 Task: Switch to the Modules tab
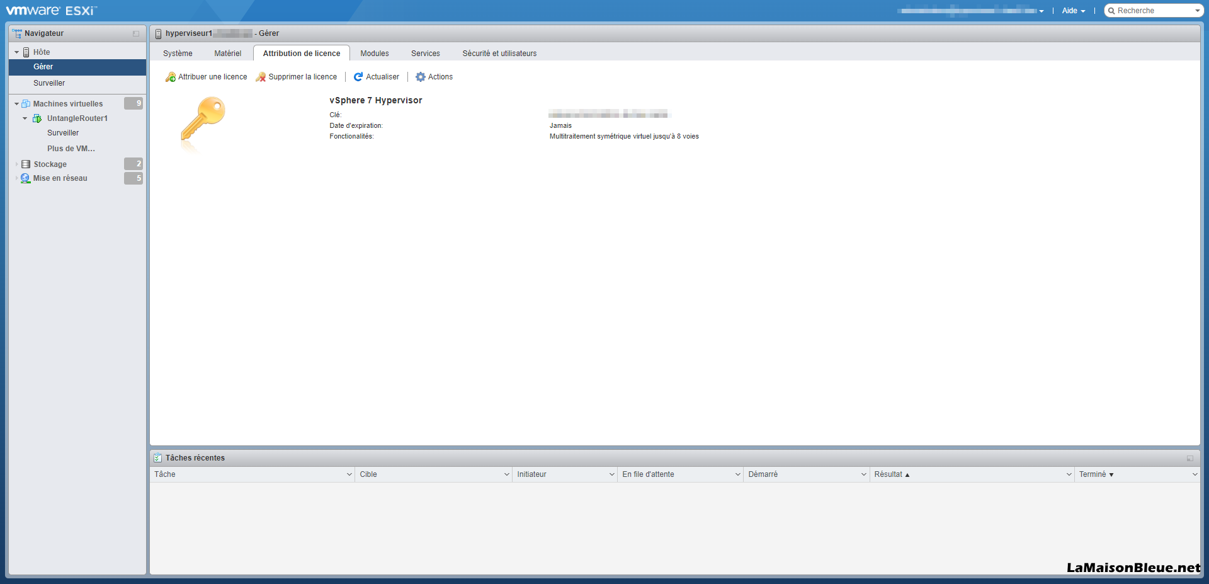coord(375,54)
